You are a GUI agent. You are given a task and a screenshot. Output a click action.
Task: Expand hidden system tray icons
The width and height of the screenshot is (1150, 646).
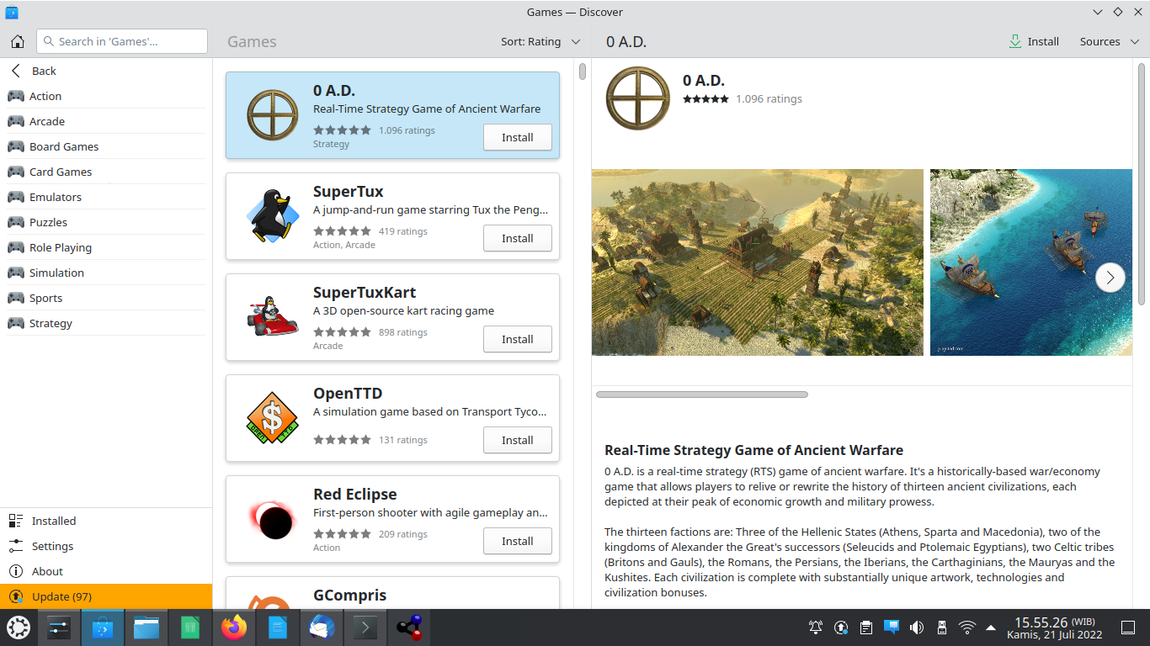pyautogui.click(x=991, y=627)
